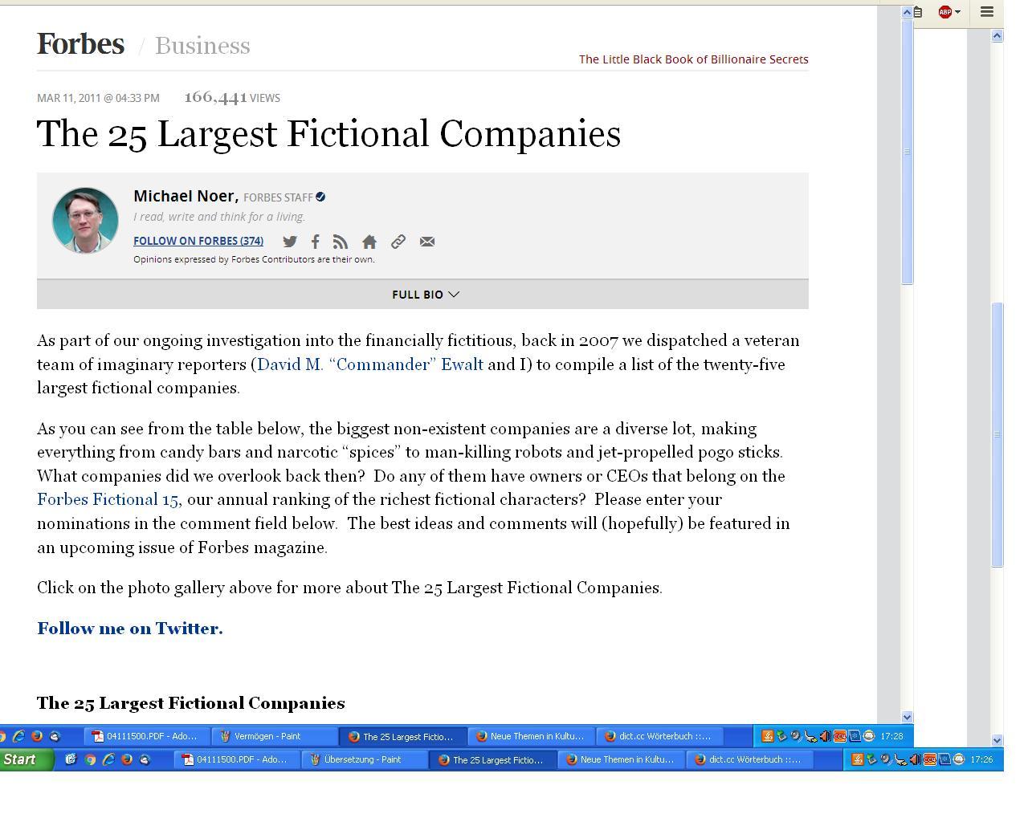Open Vermögen - Paint in the pasted taskbar
This screenshot has height=822, width=1028.
[x=273, y=736]
